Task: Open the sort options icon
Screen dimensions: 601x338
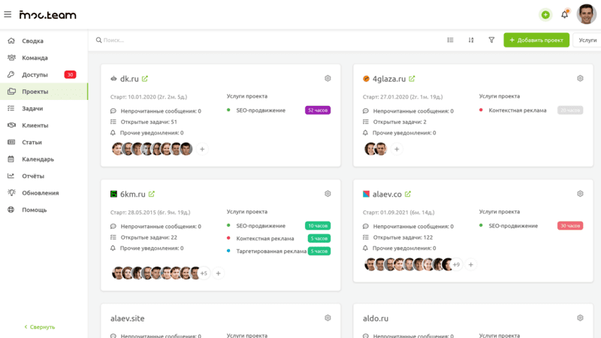Action: point(471,40)
